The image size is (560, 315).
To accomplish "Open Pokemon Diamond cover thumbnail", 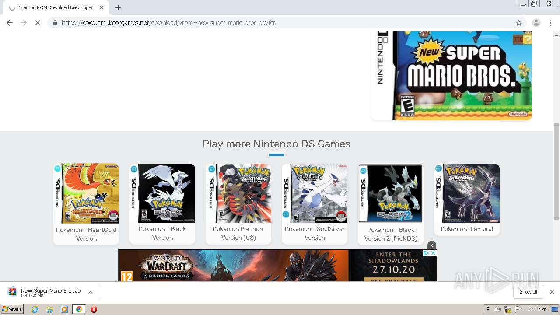I will [x=467, y=193].
